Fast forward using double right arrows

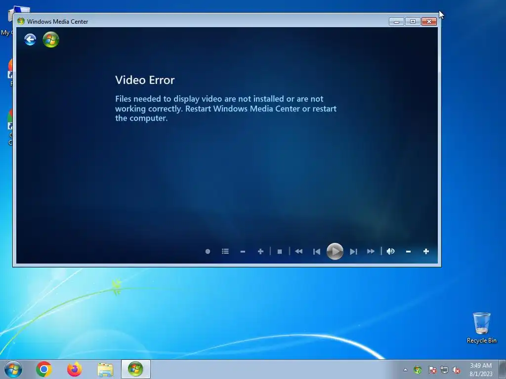(x=371, y=251)
